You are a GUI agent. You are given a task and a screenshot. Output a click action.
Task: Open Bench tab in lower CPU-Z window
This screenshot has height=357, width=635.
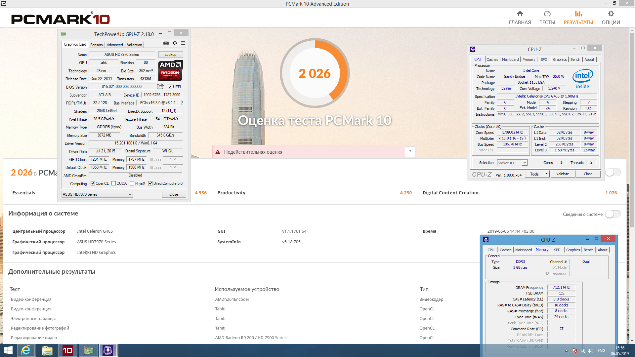click(589, 250)
